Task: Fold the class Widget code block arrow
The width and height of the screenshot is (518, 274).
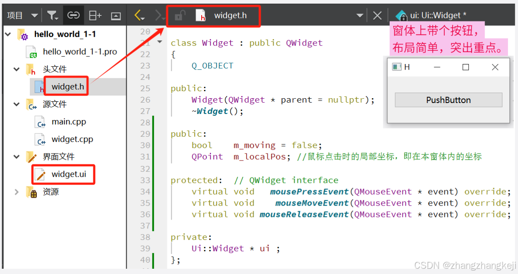Action: (160, 42)
